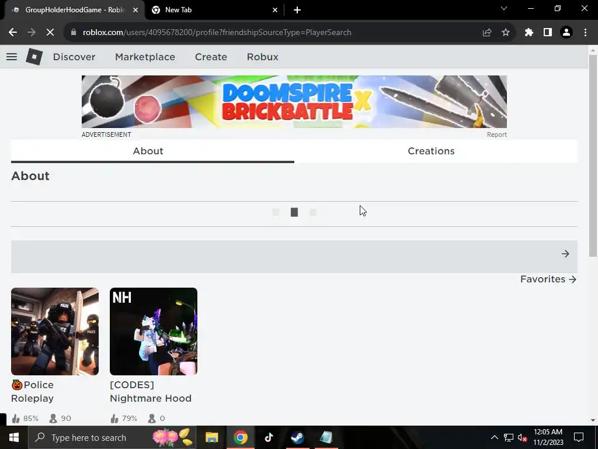
Task: Toggle the browser side panel icon
Action: (548, 33)
